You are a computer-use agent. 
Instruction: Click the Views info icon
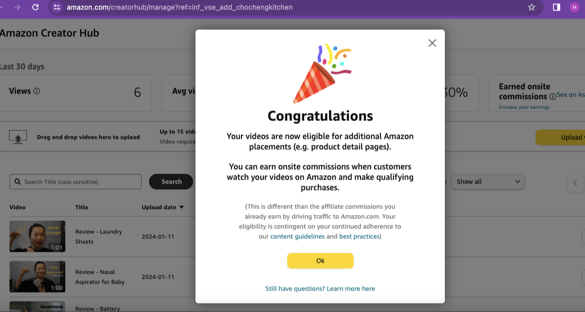tap(36, 91)
